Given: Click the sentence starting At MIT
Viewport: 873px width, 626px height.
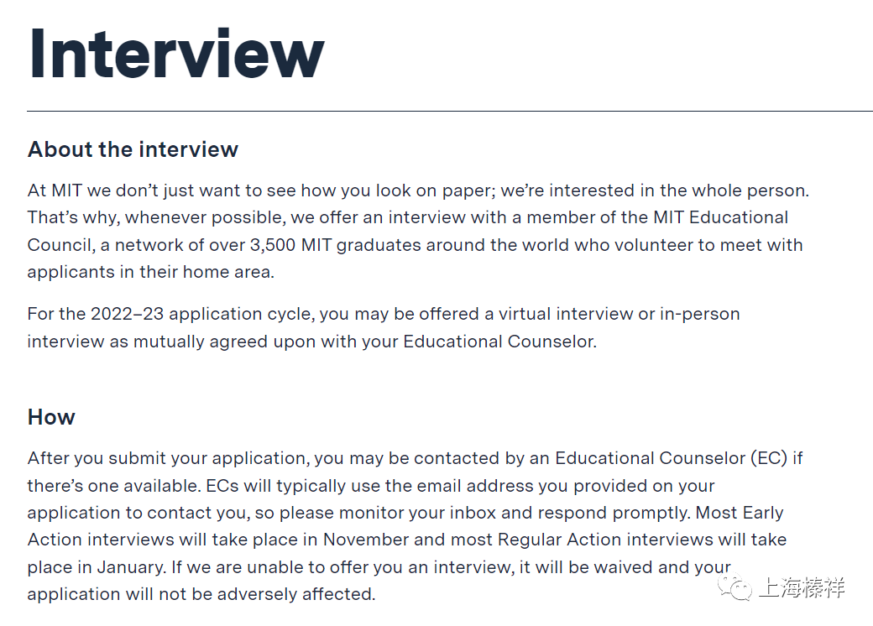Looking at the screenshot, I should pyautogui.click(x=418, y=190).
